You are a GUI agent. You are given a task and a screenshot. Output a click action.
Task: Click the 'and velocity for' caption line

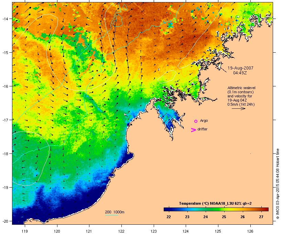pos(240,96)
